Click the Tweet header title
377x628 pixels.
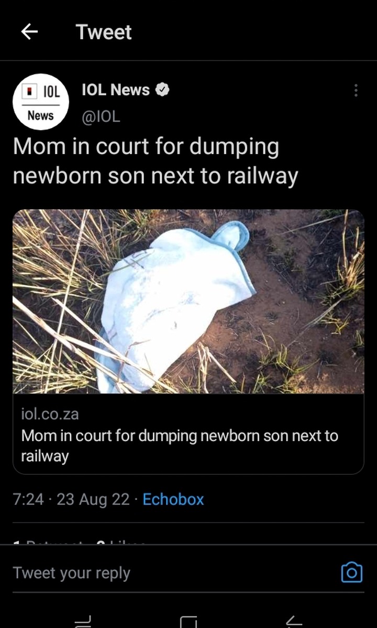104,31
